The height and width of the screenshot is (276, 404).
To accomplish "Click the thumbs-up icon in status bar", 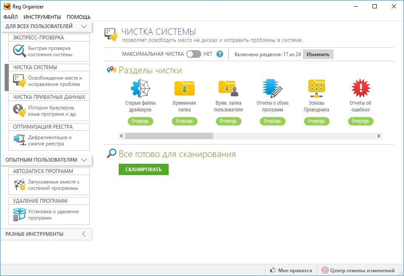I will (273, 270).
